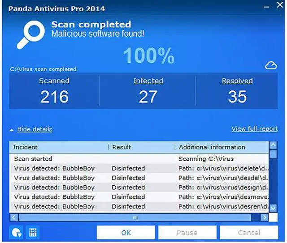Screen dimensions: 287x243
Task: Open View full report link
Action: point(254,128)
